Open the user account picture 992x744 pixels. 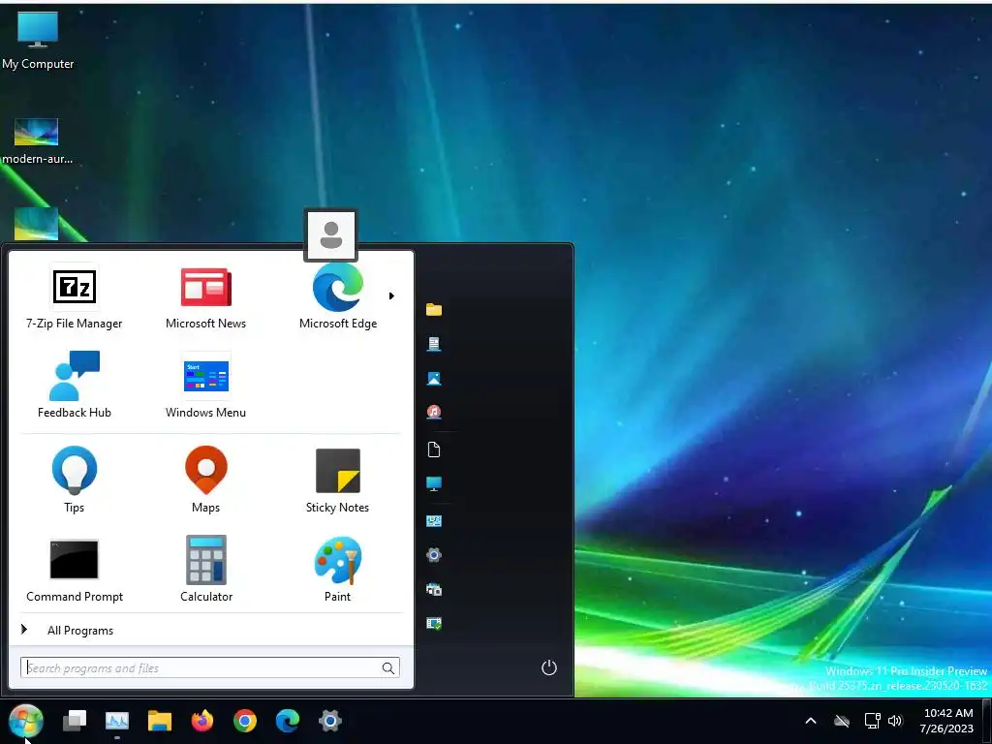[331, 235]
